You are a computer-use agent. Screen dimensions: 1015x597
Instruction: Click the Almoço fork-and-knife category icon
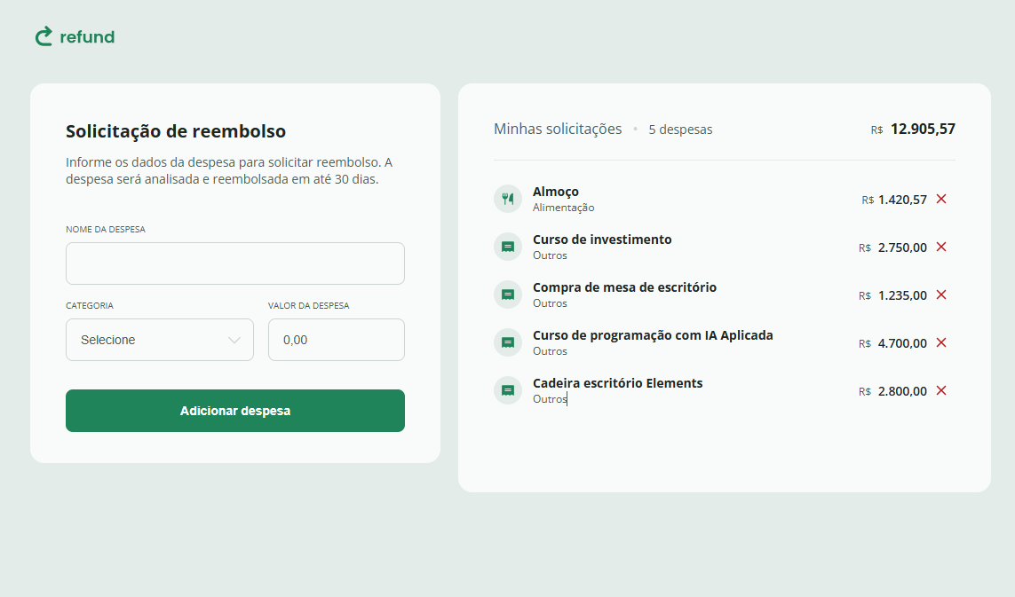coord(508,199)
